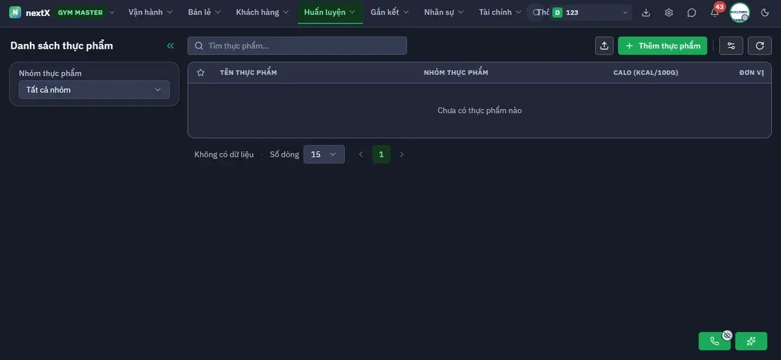Open the Số dòng rows-per-page dropdown
Screen dimensions: 781x360
click(324, 154)
